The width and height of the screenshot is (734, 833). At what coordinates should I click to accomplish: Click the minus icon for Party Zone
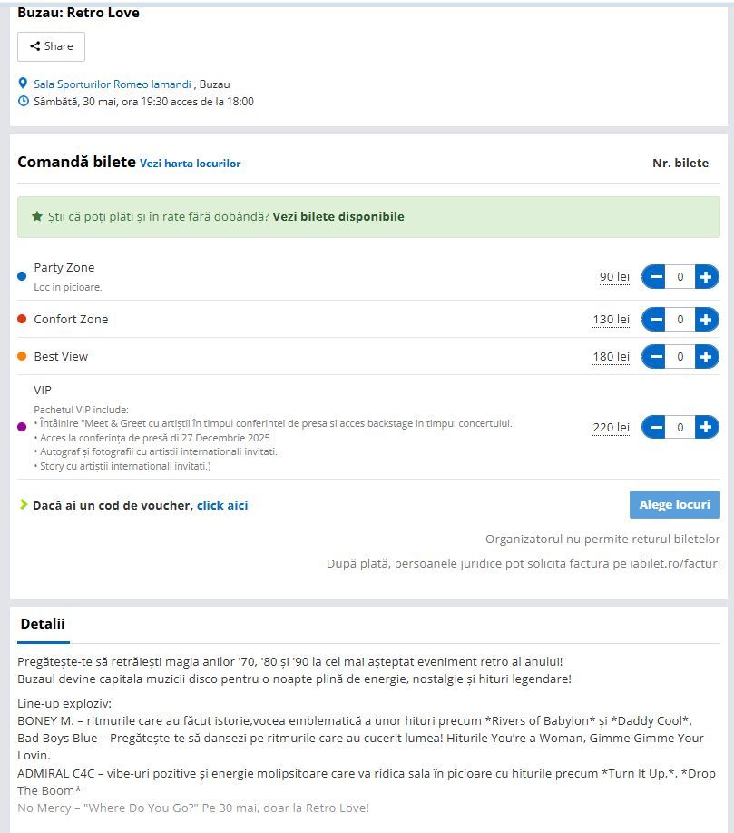(655, 277)
